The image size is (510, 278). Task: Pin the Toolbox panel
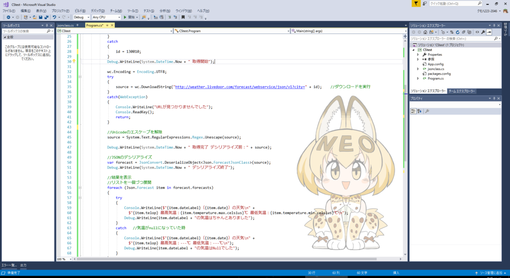46,25
